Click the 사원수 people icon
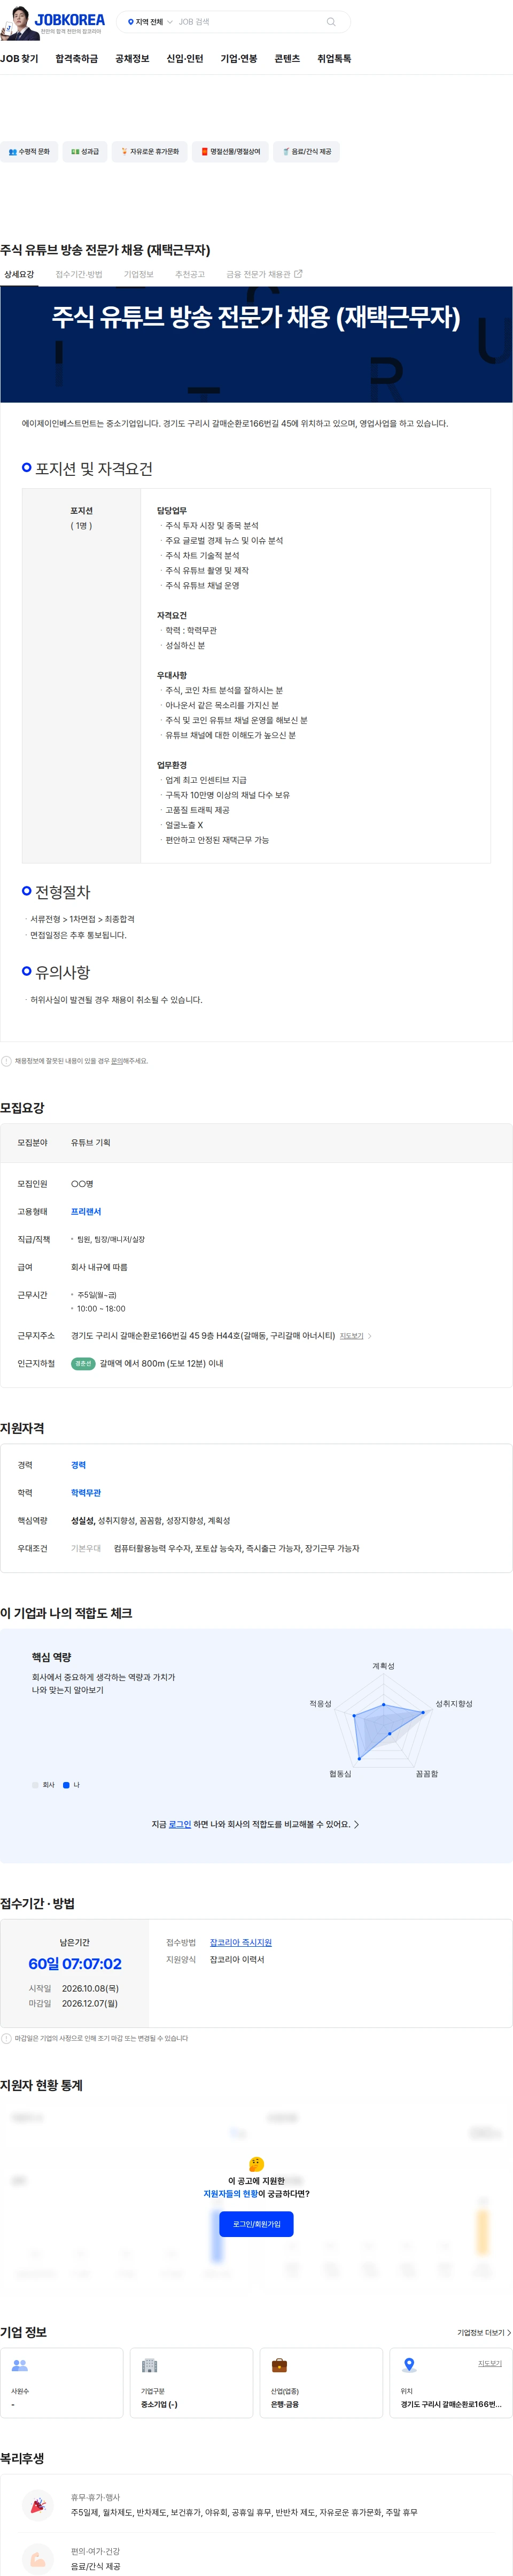Image resolution: width=513 pixels, height=2576 pixels. click(x=20, y=2366)
